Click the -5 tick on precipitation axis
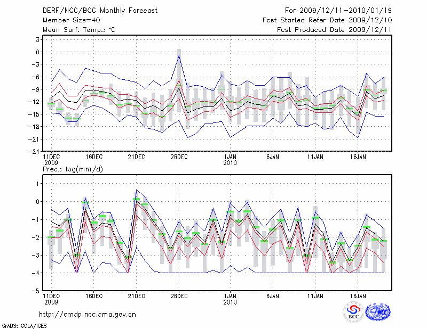Screen dimensions: 427x329 click(37, 291)
